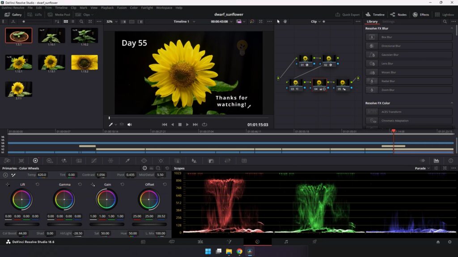Switch to the Settings tab beside Library
The width and height of the screenshot is (458, 257).
[388, 21]
